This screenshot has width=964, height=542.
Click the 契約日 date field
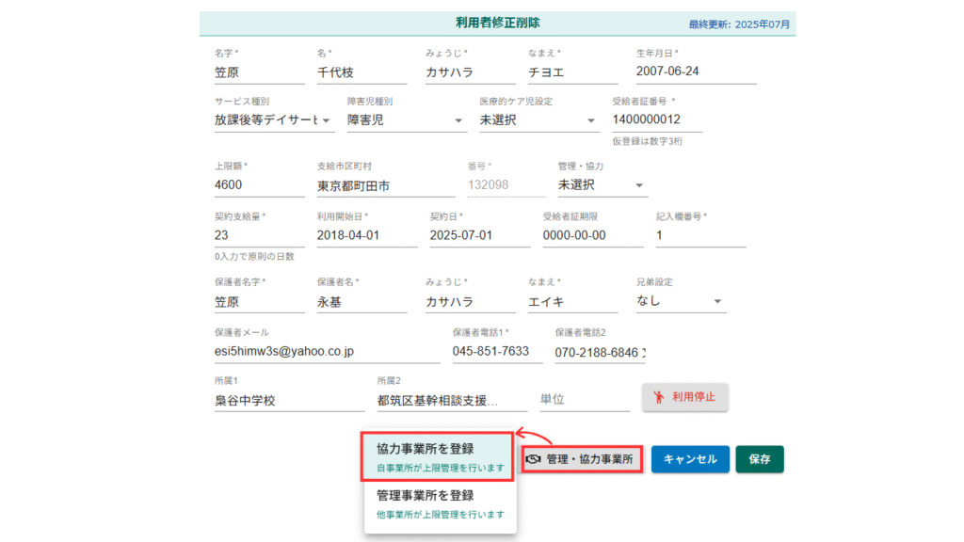click(x=479, y=235)
